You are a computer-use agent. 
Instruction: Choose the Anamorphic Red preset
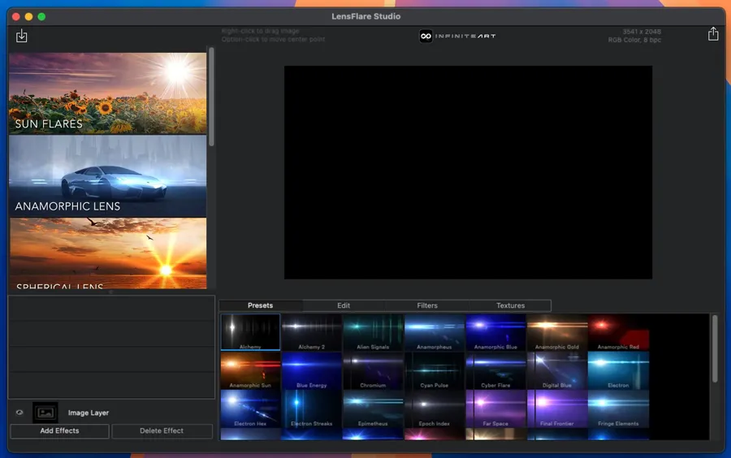pos(618,332)
